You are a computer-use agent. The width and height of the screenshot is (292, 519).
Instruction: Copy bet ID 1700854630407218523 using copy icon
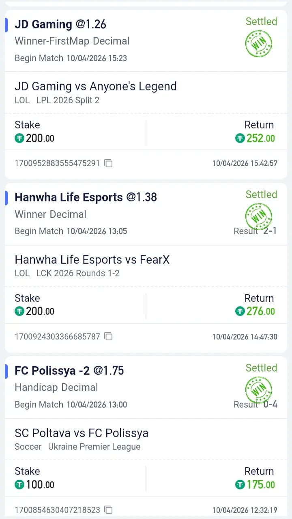[108, 510]
